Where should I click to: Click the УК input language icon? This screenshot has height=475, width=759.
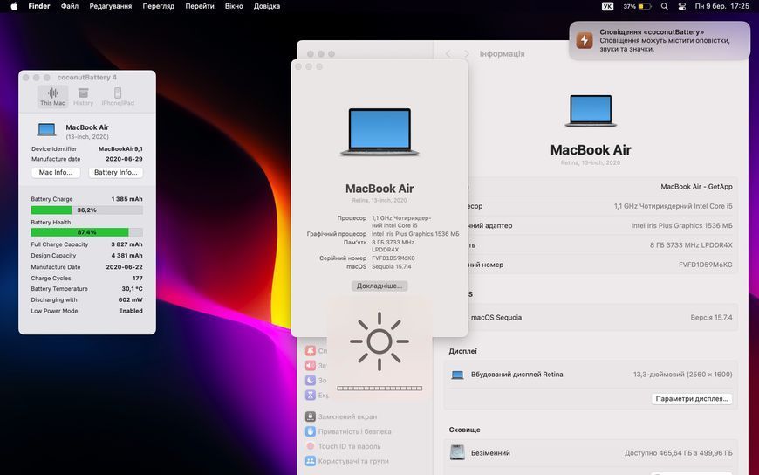[607, 6]
